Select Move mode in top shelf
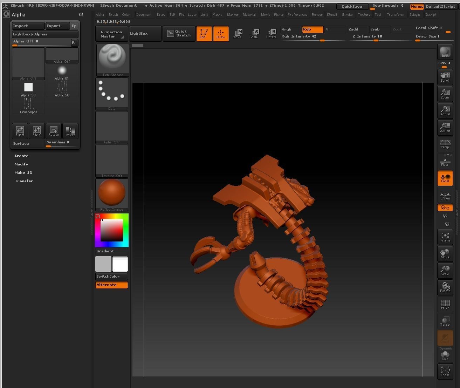 tap(237, 34)
